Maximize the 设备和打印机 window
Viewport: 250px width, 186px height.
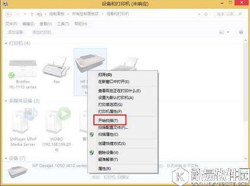click(x=231, y=3)
